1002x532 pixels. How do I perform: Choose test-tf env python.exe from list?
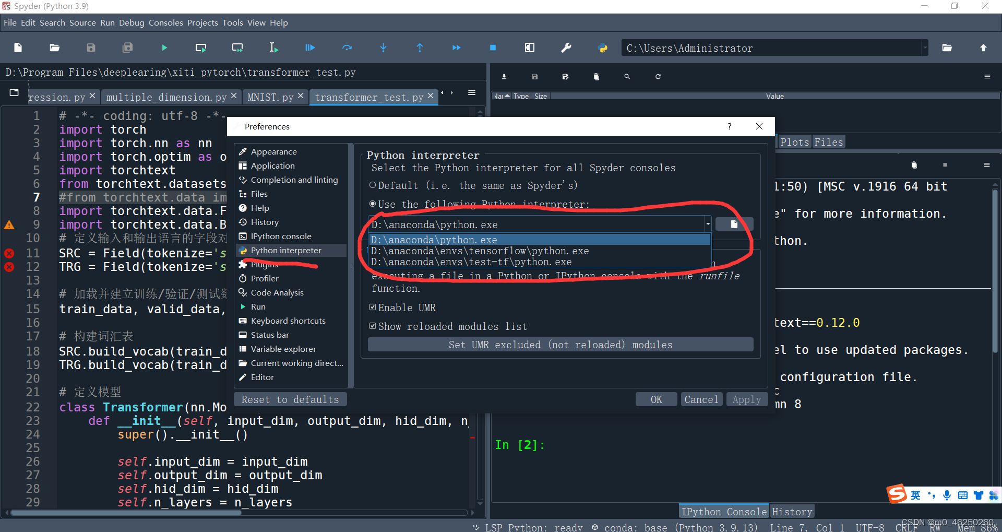point(540,262)
